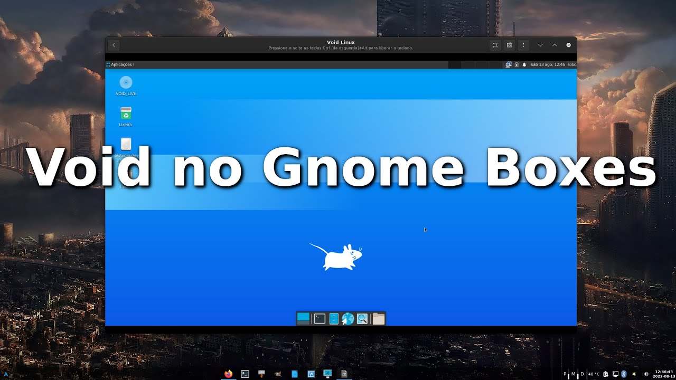Click the last gray app icon in host taskbar

pos(344,374)
